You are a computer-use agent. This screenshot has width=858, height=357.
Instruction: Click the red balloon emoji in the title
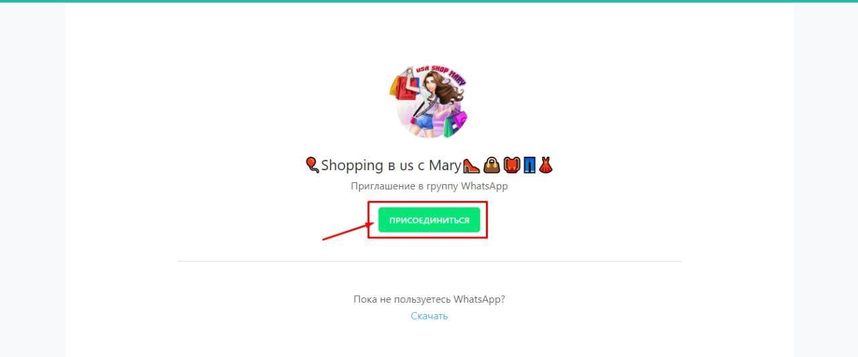[x=312, y=164]
